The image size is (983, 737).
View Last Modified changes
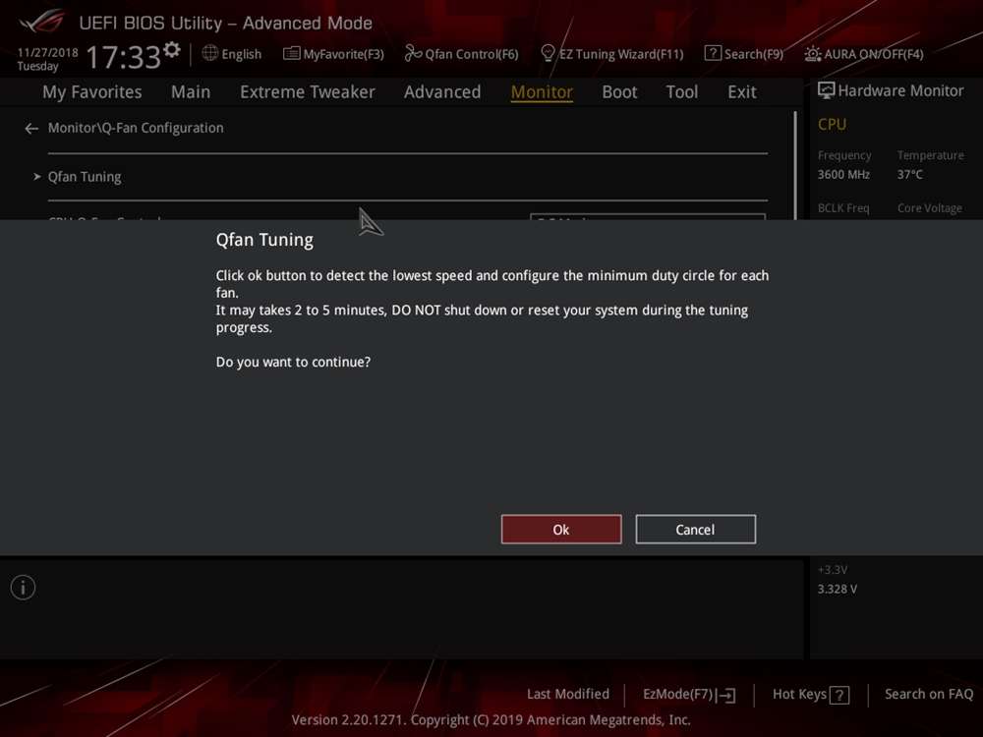[567, 695]
